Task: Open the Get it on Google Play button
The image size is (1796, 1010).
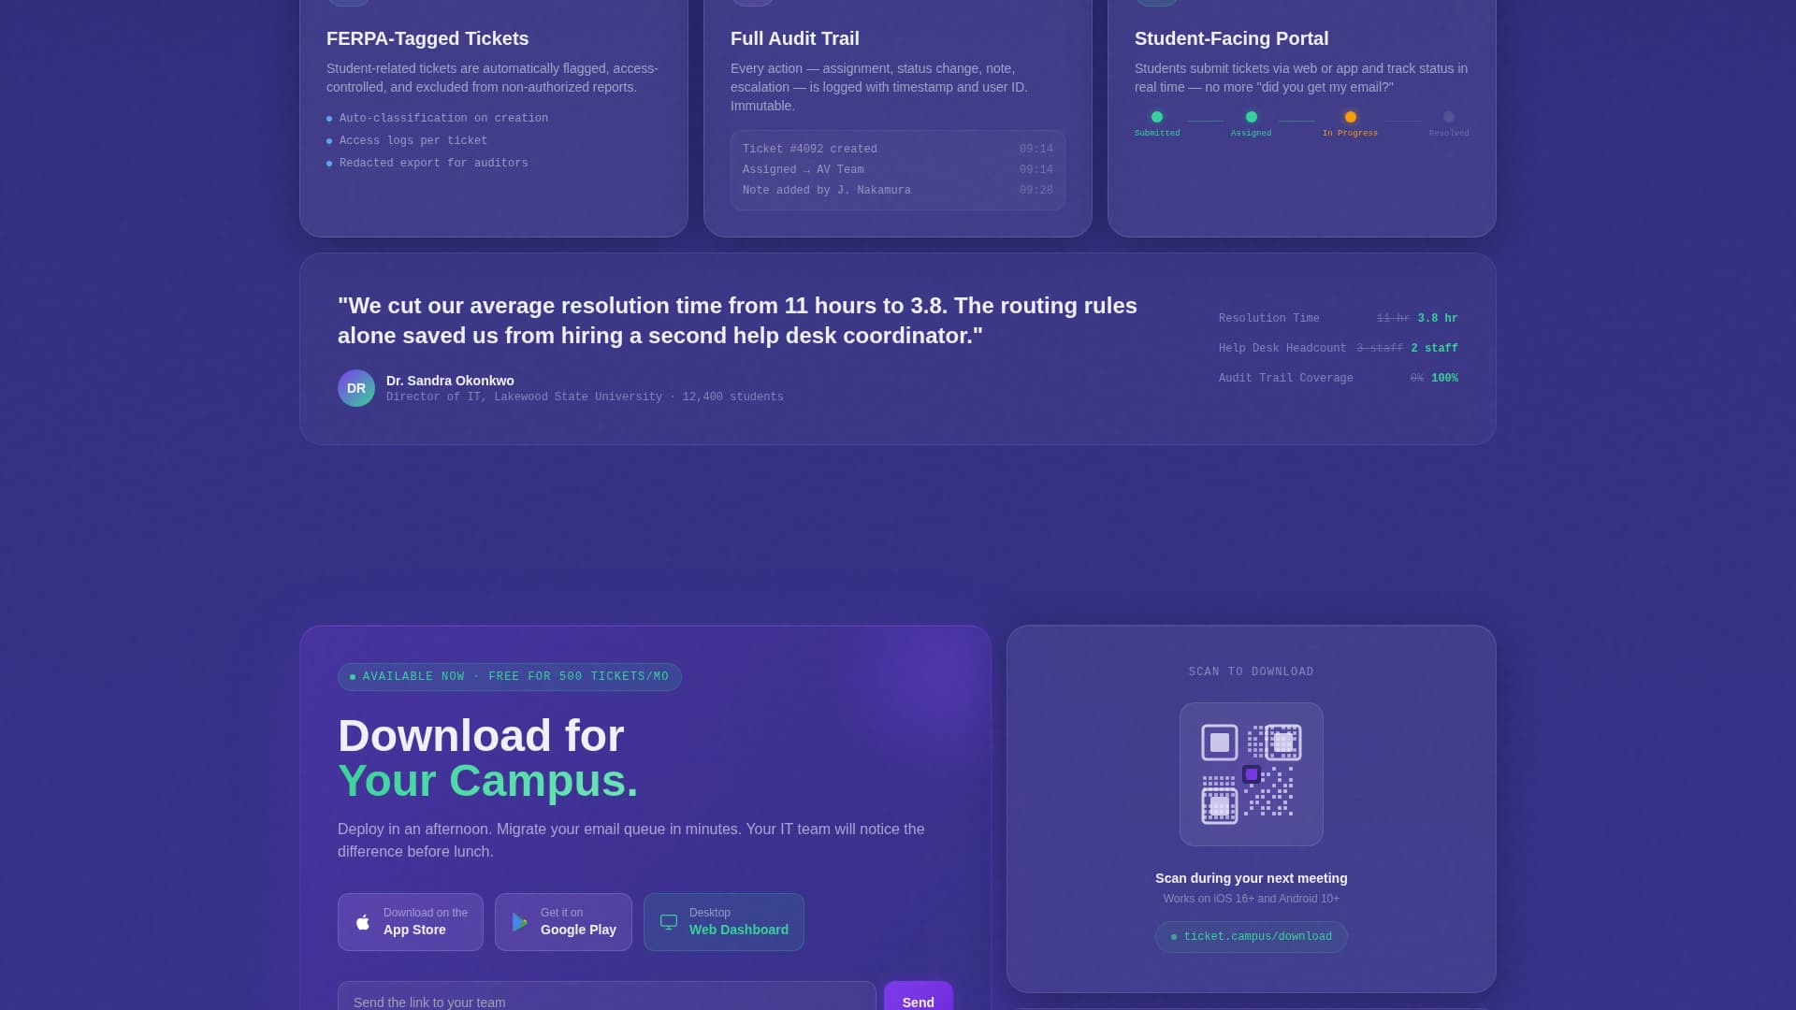Action: (x=563, y=922)
